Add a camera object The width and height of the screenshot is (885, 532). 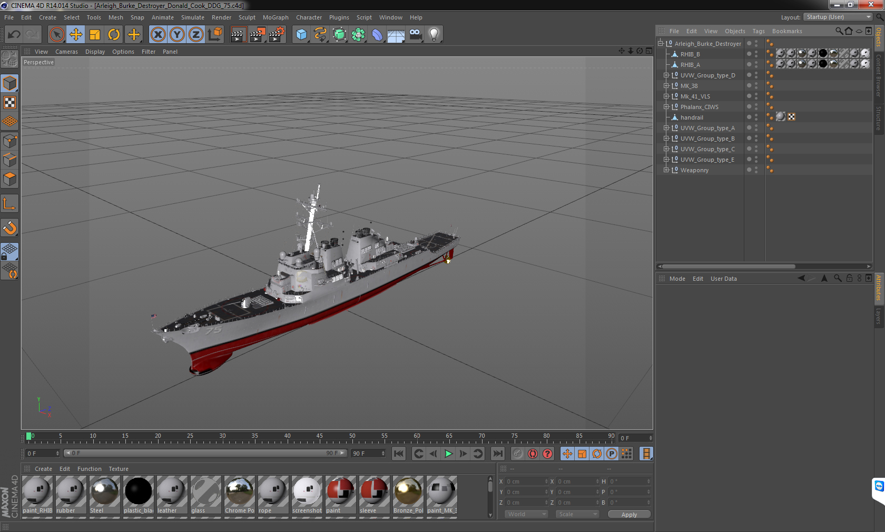click(415, 35)
